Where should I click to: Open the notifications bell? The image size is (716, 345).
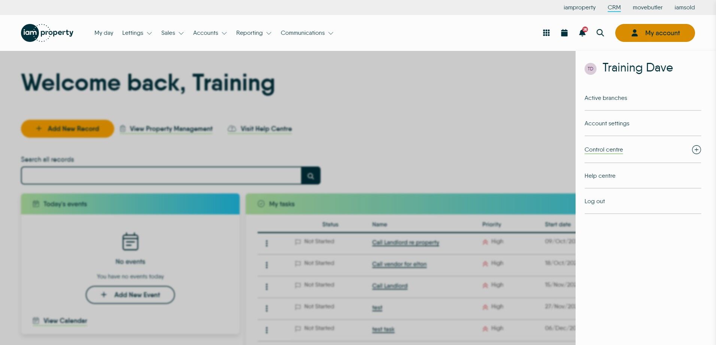[582, 33]
